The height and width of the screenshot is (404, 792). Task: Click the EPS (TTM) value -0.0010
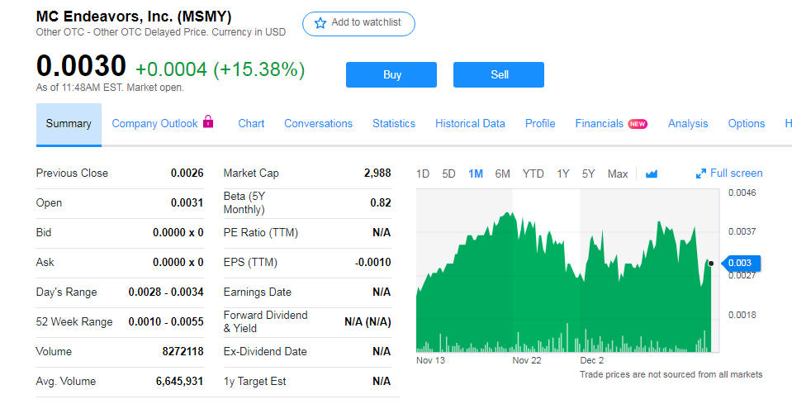372,262
